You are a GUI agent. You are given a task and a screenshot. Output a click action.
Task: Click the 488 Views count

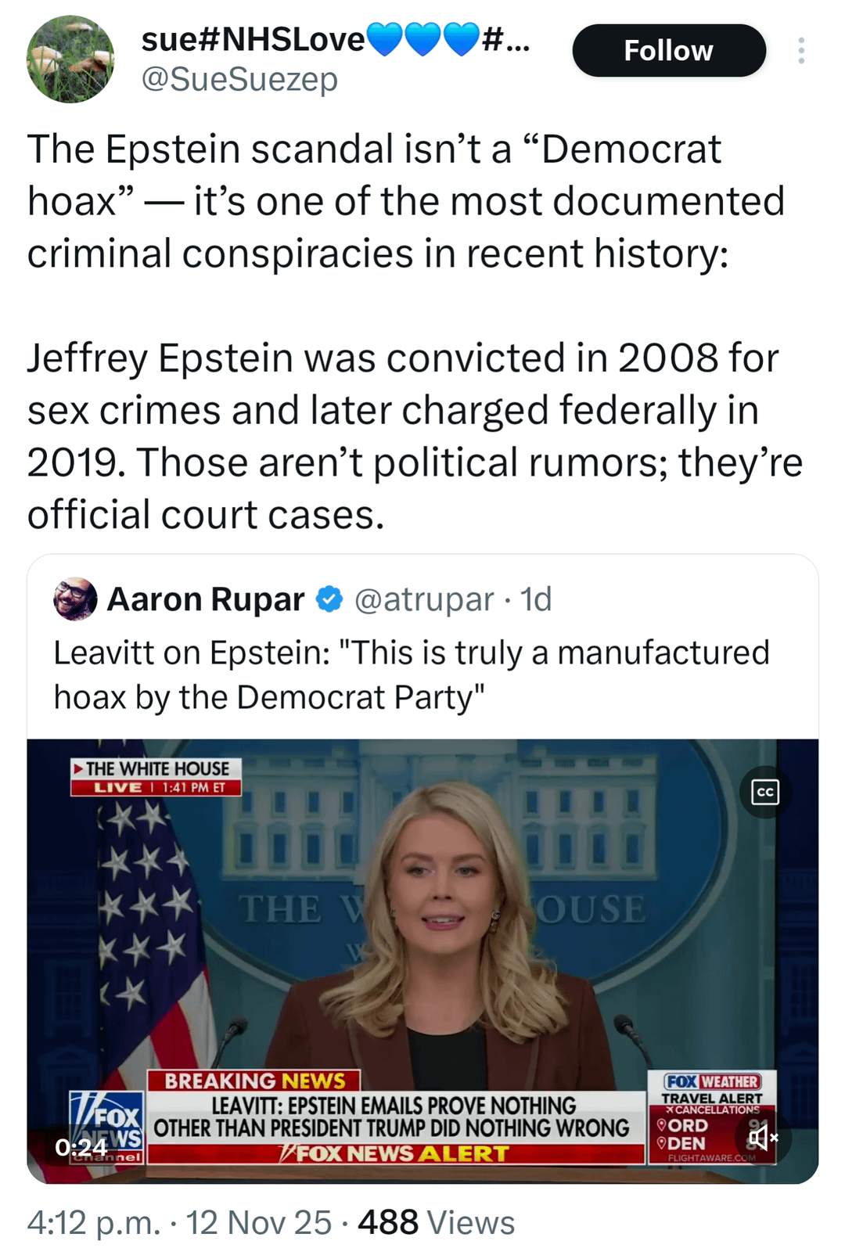(x=436, y=1222)
